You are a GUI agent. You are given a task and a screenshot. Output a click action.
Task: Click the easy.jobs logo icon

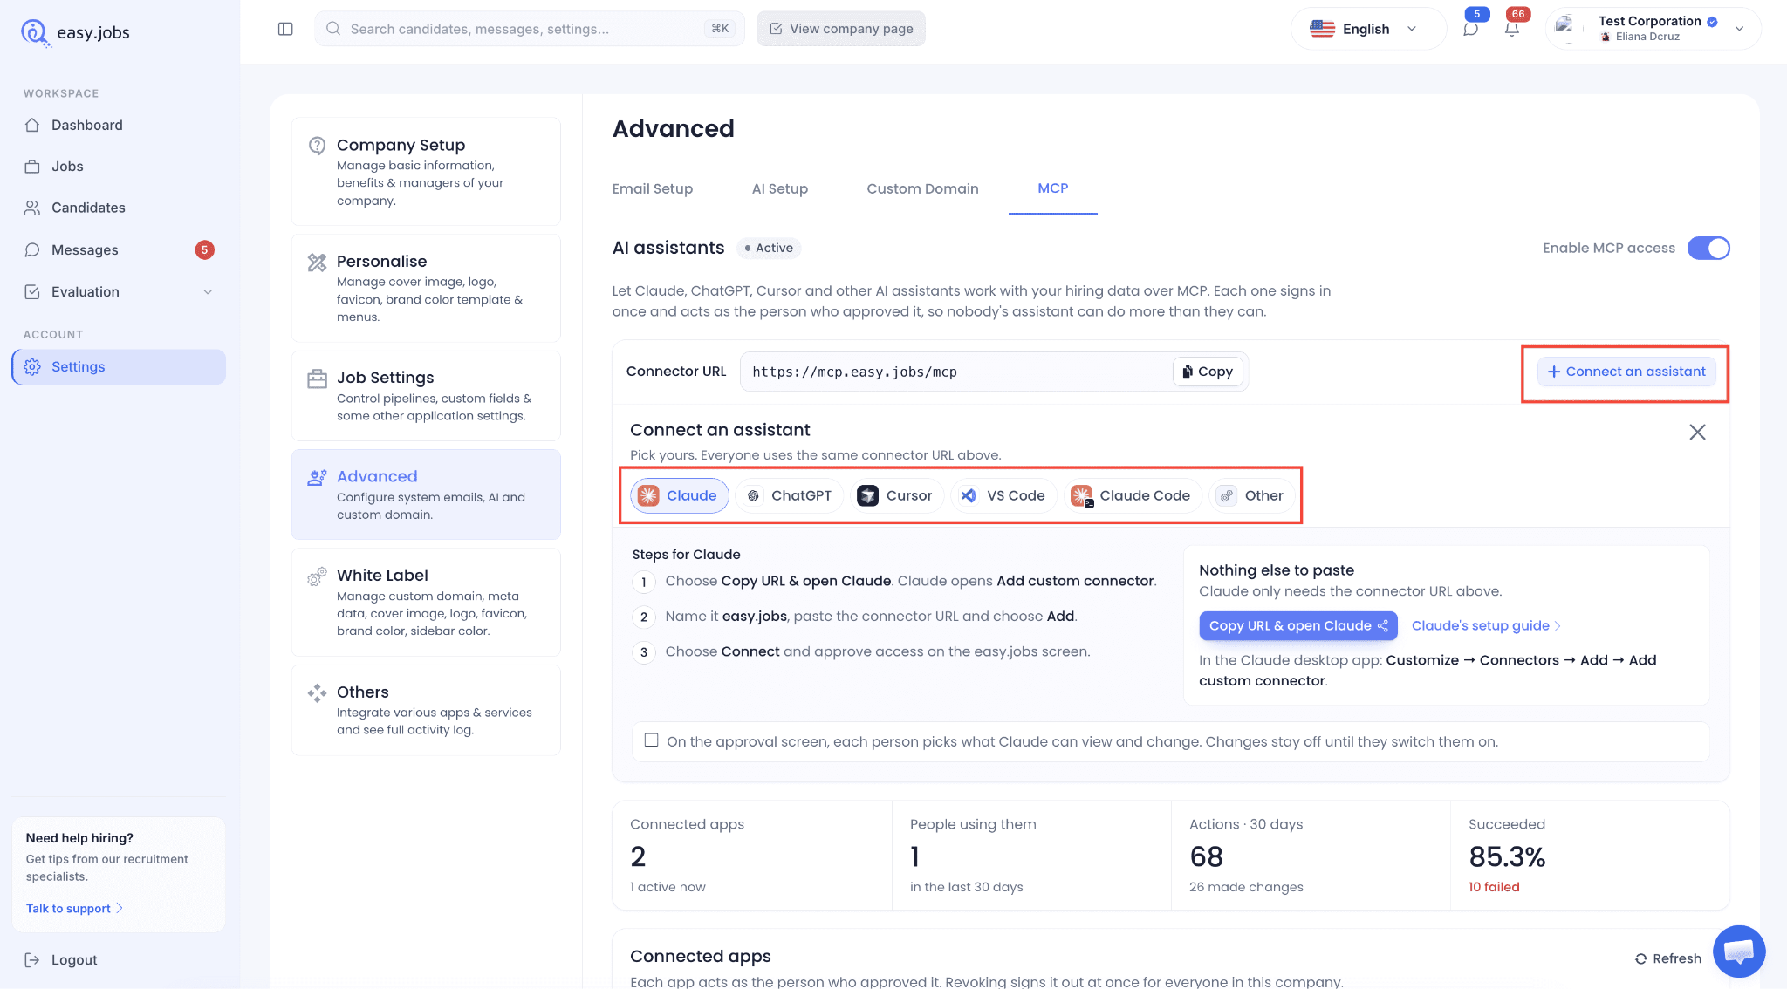tap(35, 32)
